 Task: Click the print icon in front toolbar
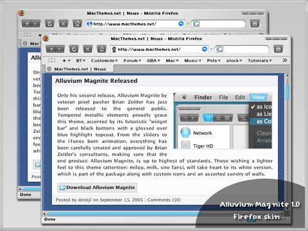click(x=278, y=49)
